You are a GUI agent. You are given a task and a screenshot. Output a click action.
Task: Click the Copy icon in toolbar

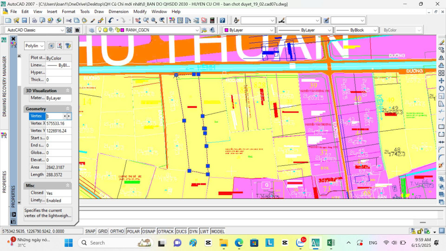click(x=77, y=20)
